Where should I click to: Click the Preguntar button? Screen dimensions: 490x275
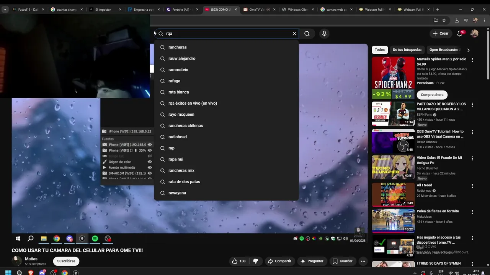(312, 261)
